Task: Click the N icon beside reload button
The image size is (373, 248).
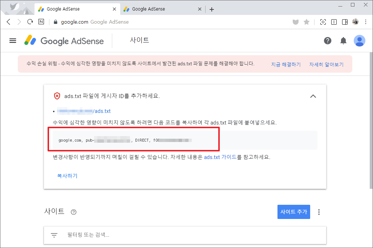Action: click(41, 22)
